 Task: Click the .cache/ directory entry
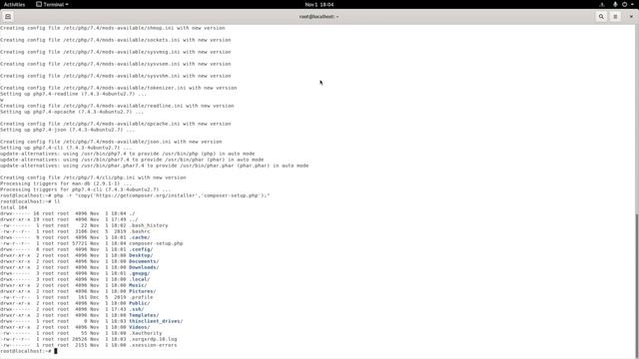[x=140, y=237]
